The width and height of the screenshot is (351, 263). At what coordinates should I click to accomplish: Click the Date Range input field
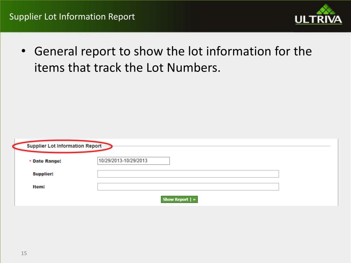point(133,161)
